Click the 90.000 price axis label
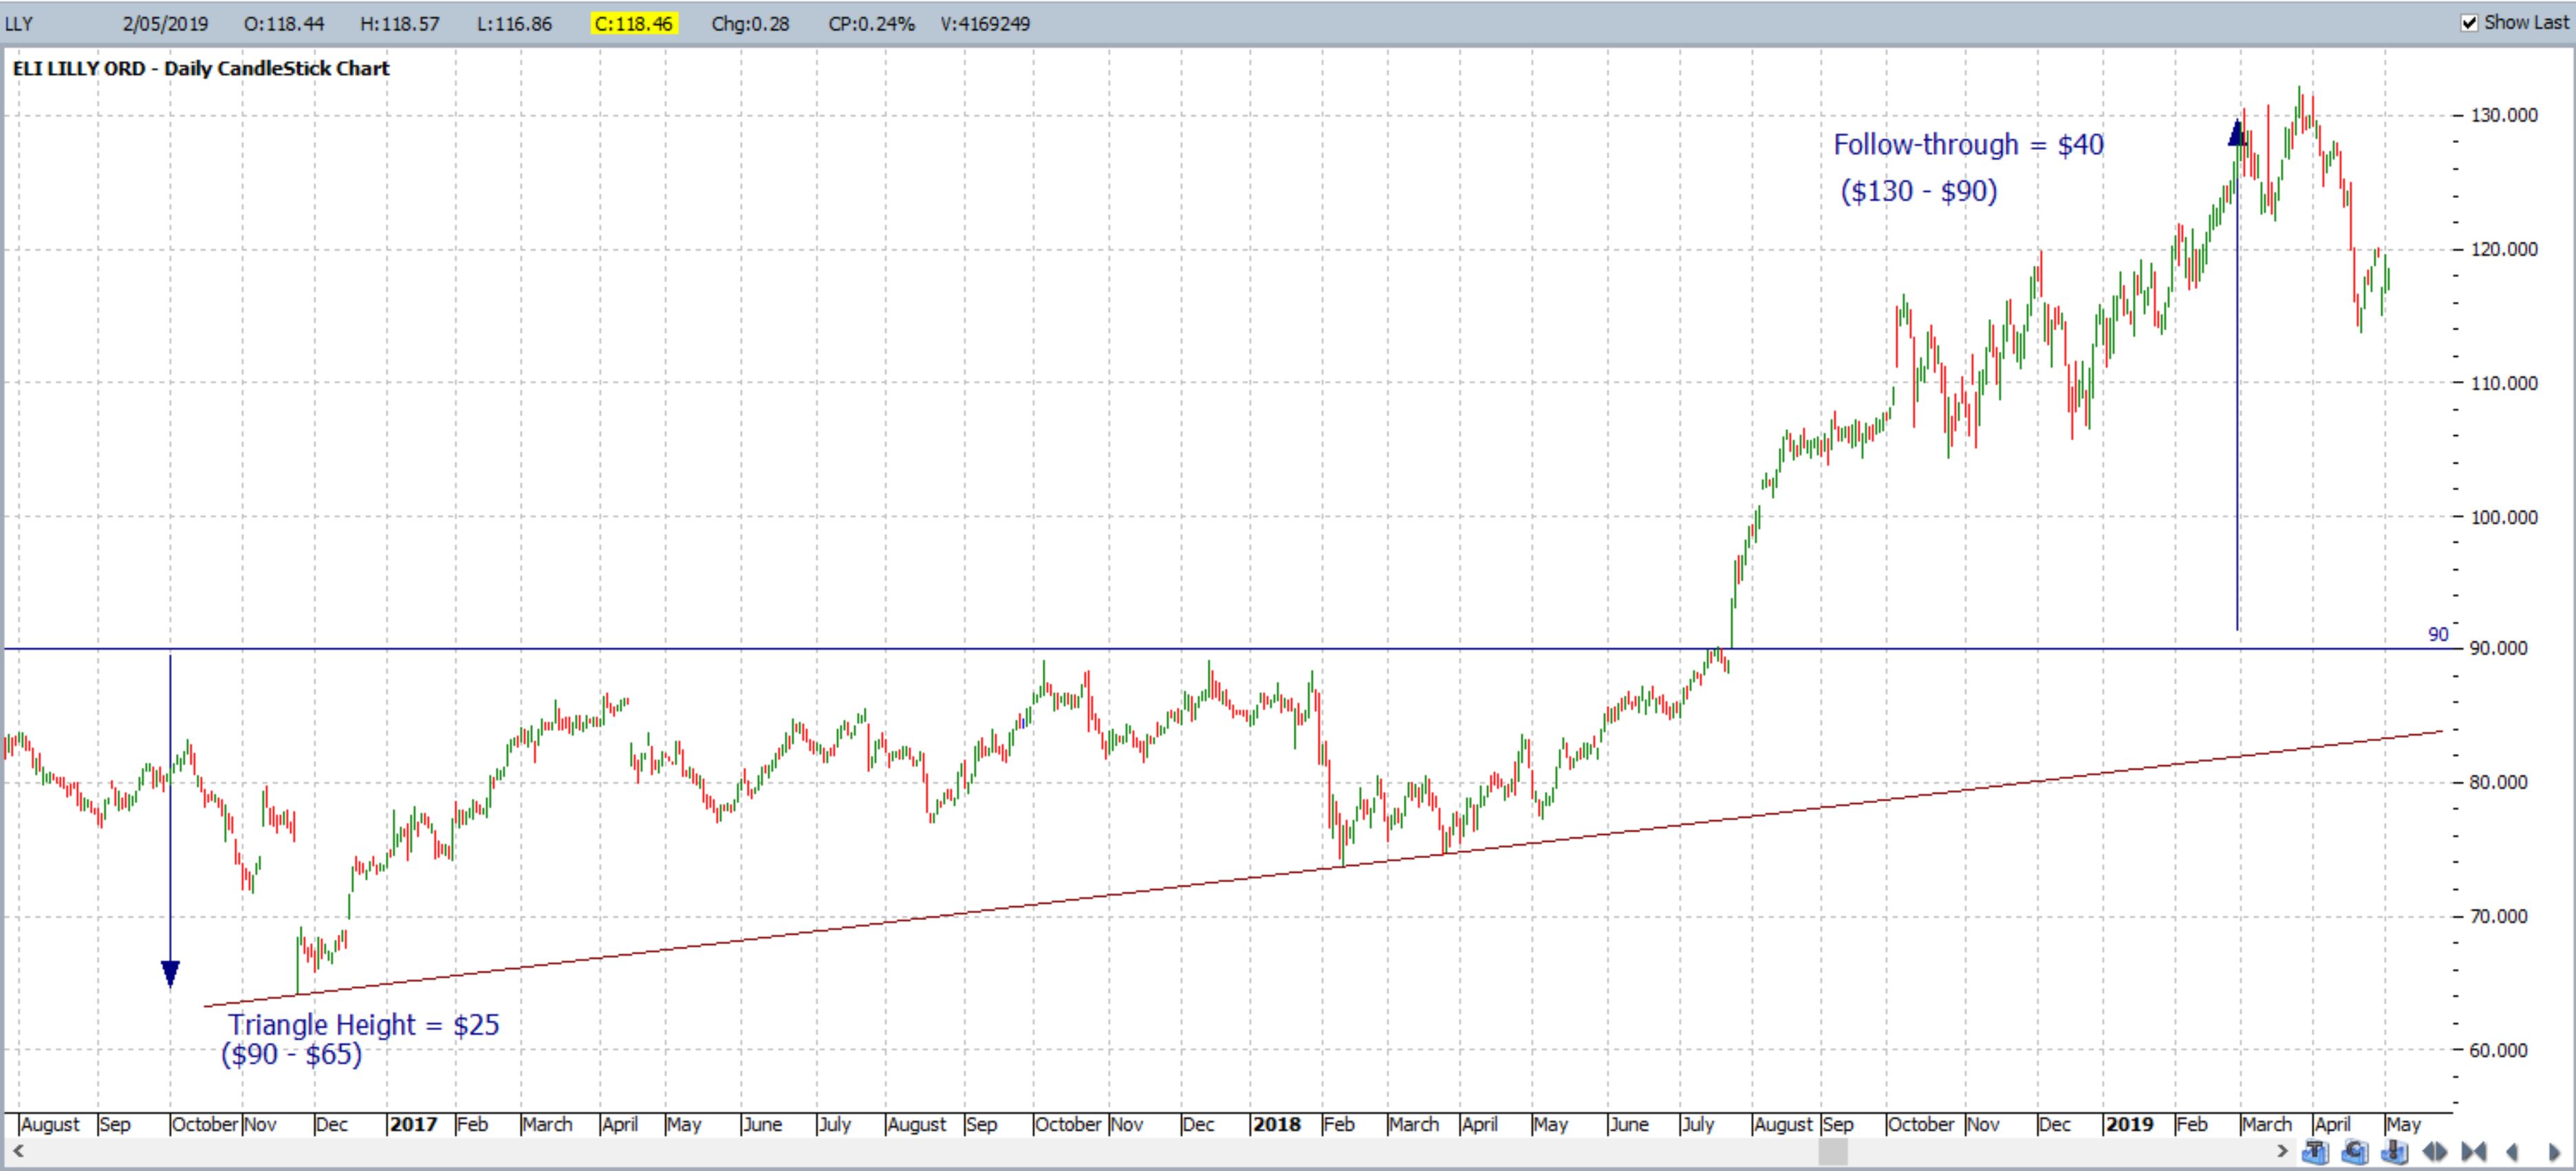The height and width of the screenshot is (1171, 2576). click(2498, 648)
